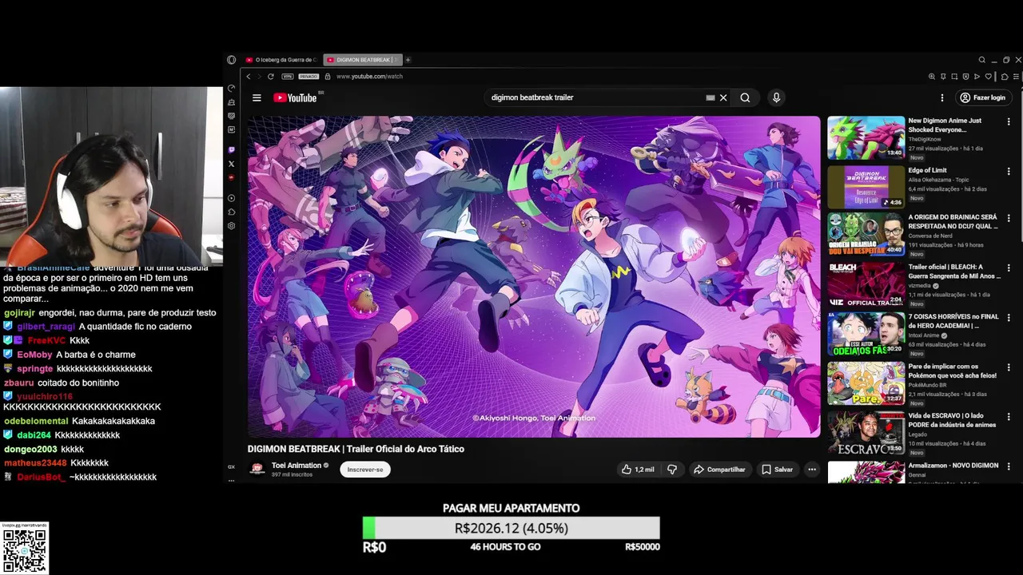Select the DIGIMON BEATBREAK tab
The image size is (1023, 575).
pos(363,60)
